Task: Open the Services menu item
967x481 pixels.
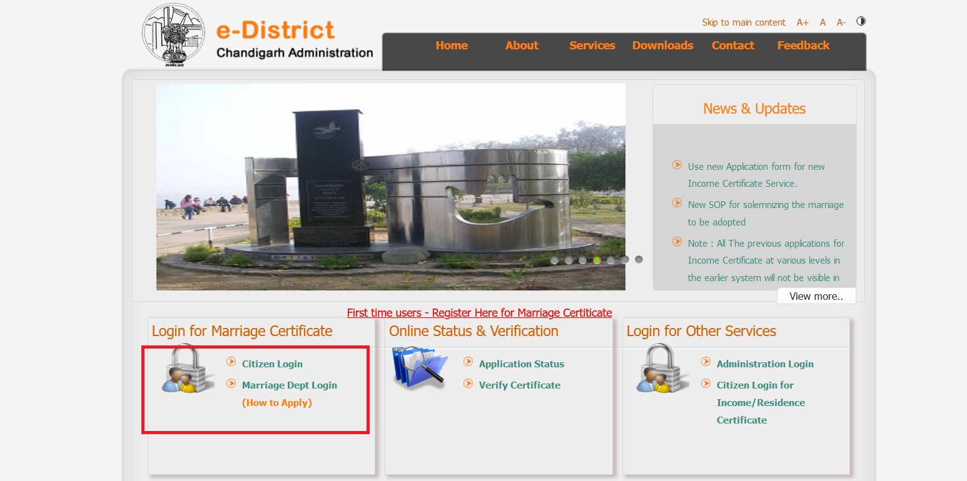Action: 592,46
